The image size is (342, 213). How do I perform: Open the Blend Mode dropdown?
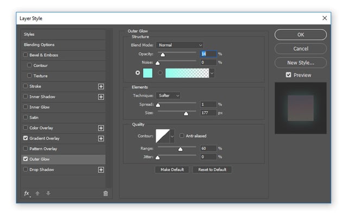coord(180,45)
